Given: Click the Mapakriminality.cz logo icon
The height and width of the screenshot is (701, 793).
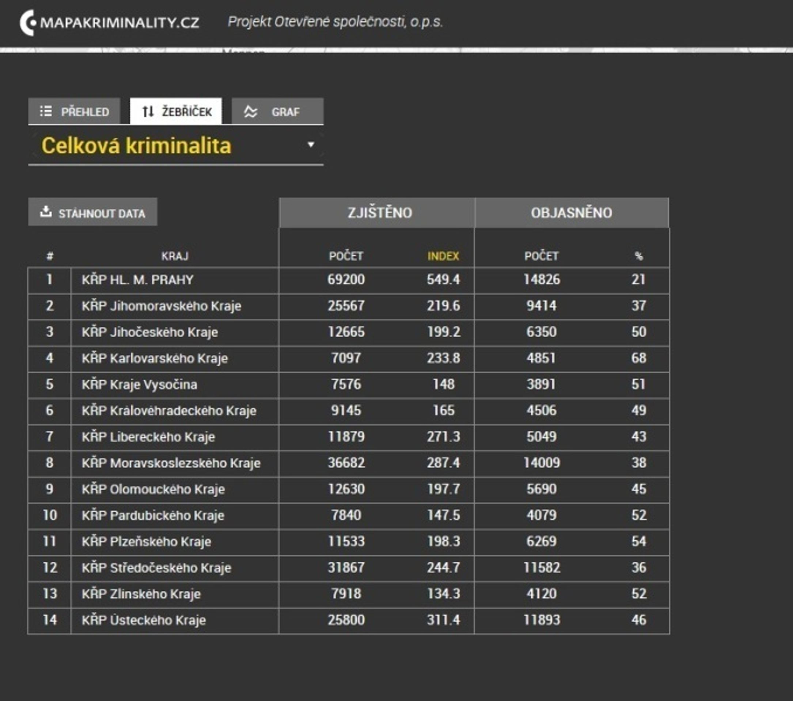Looking at the screenshot, I should [28, 23].
